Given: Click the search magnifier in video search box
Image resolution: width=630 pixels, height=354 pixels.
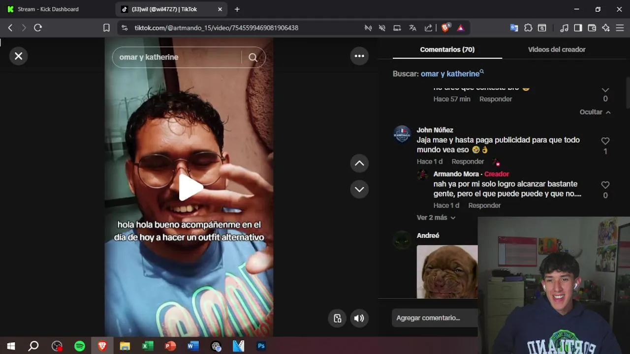Looking at the screenshot, I should [x=253, y=58].
